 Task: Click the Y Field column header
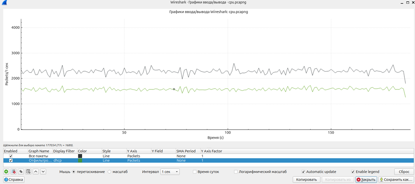click(x=163, y=151)
